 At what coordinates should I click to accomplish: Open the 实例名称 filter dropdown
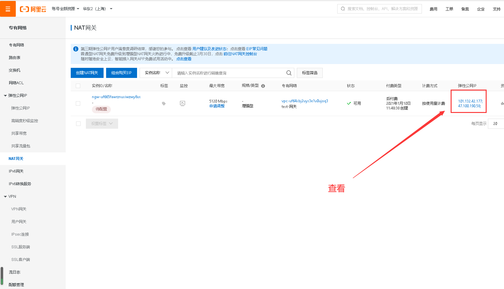pyautogui.click(x=156, y=73)
